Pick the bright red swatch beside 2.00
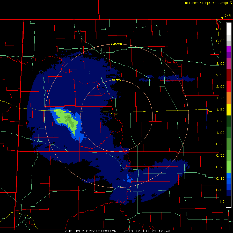 click(x=229, y=86)
